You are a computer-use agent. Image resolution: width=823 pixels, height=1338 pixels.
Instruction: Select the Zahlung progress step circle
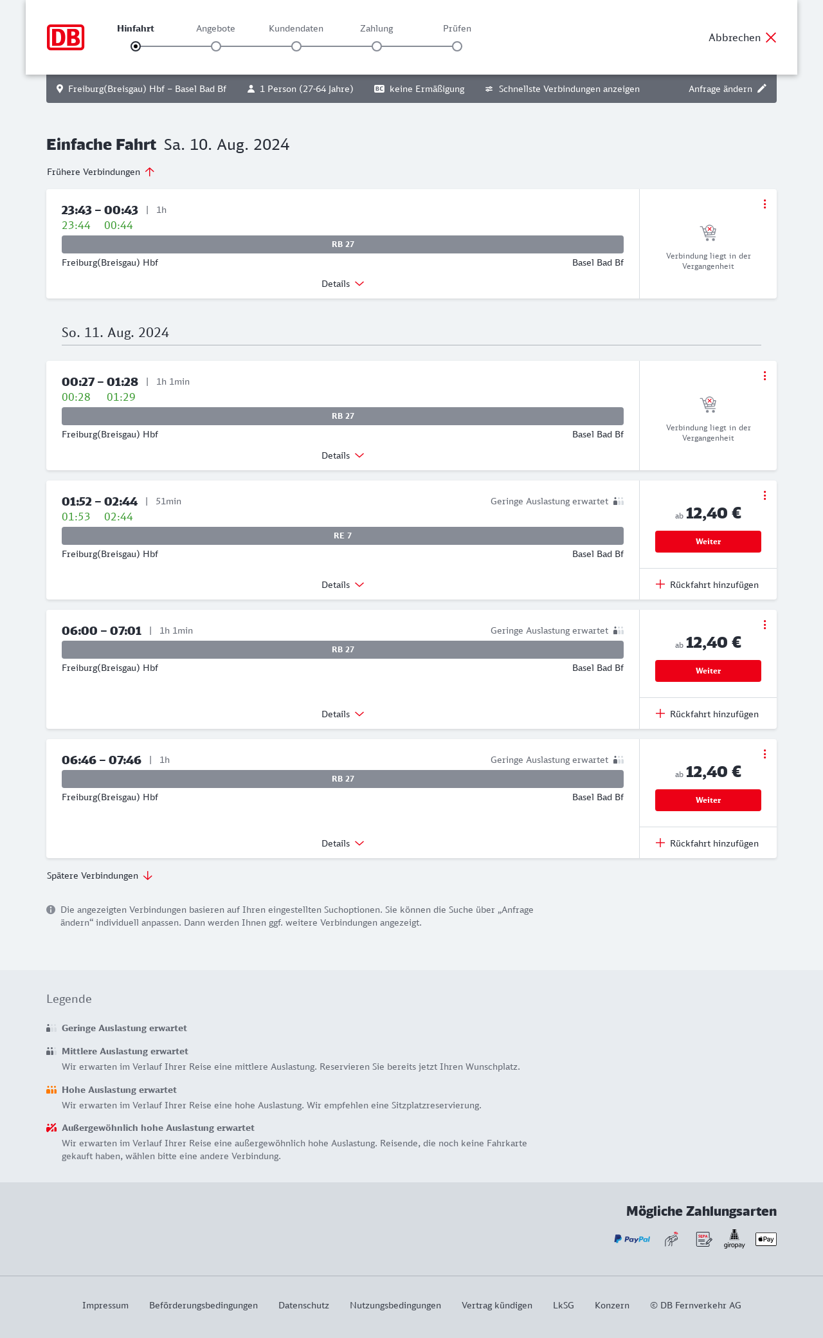click(x=377, y=46)
